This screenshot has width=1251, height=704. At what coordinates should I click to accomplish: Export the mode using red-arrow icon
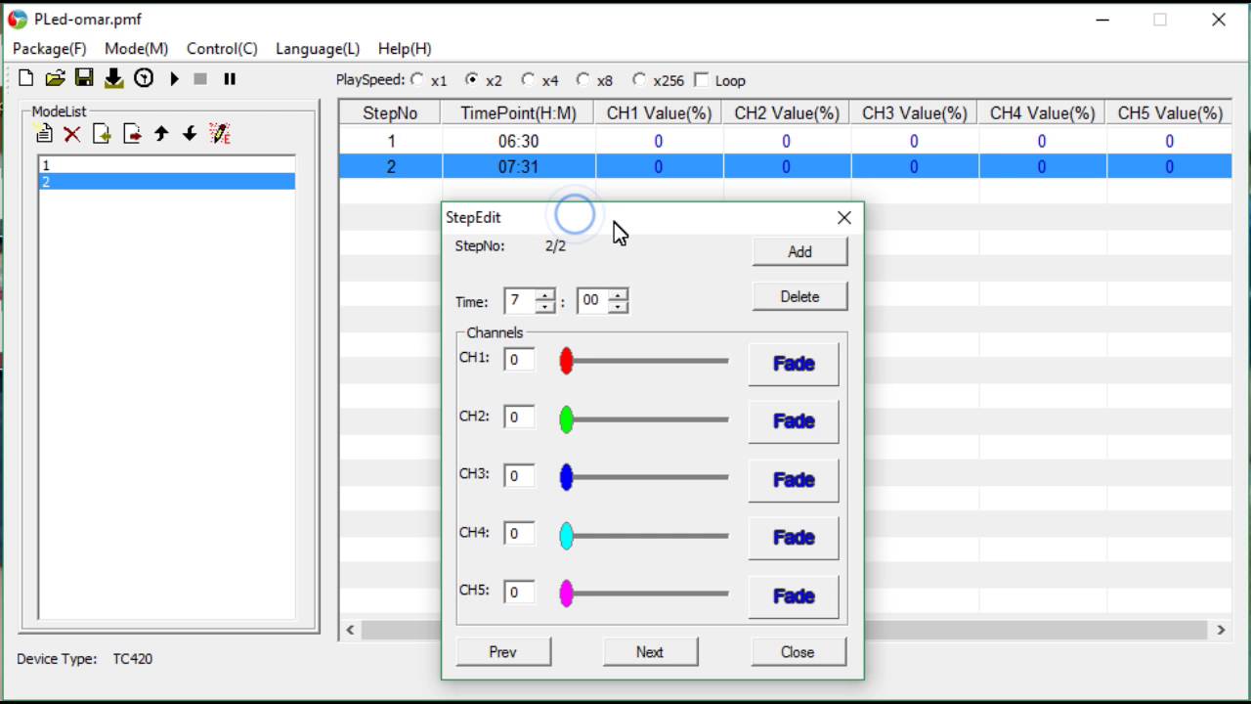pos(132,134)
